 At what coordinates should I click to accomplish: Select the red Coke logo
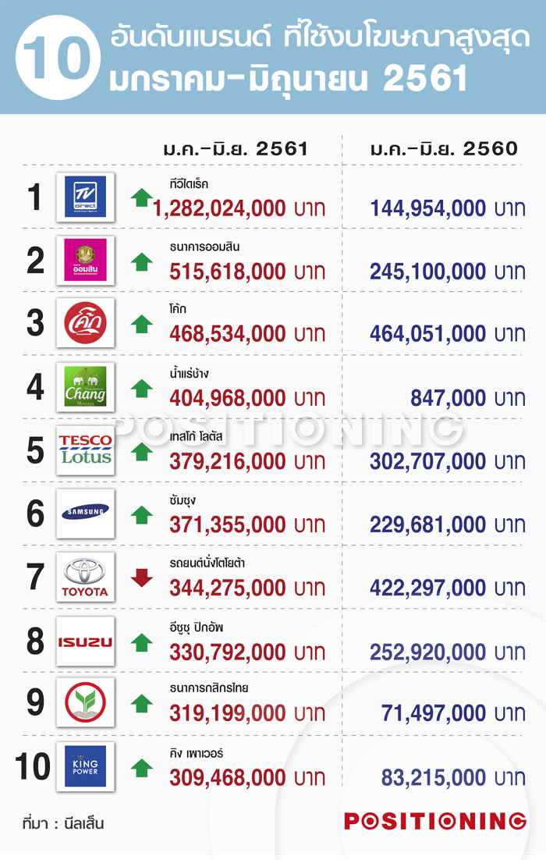click(x=86, y=322)
